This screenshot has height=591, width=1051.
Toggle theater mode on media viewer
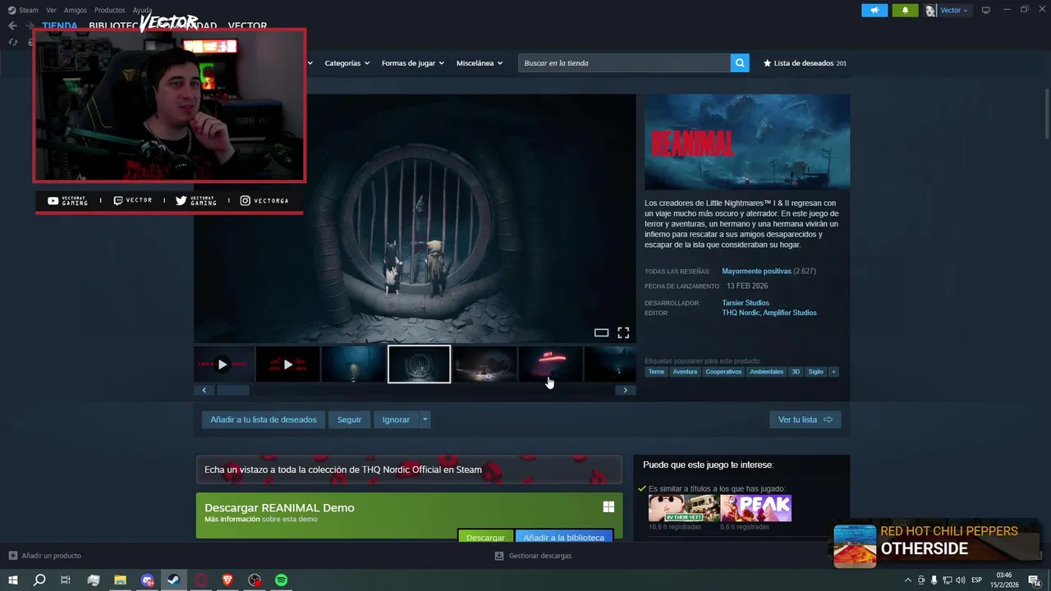pos(601,332)
